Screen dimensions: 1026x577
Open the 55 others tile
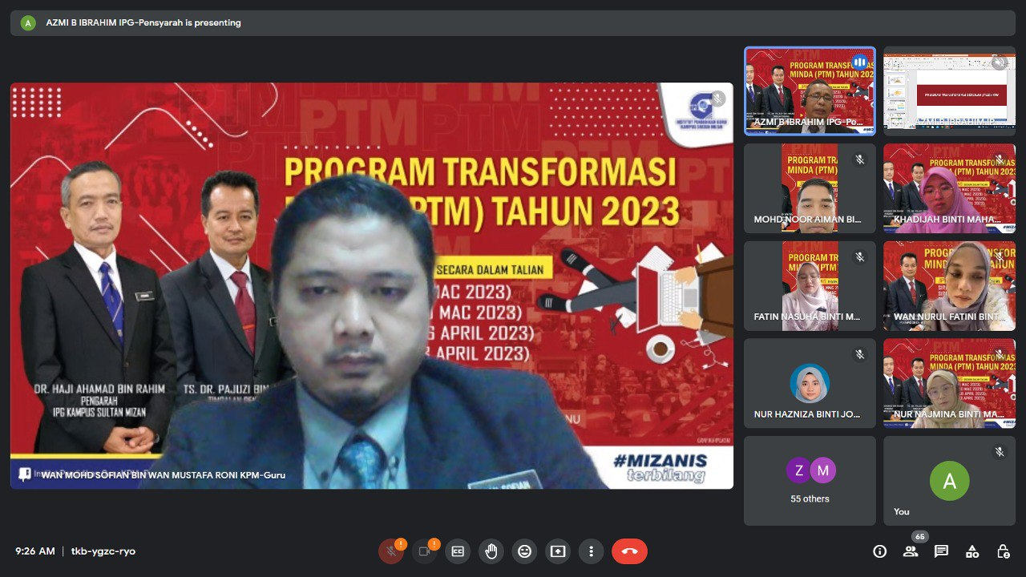pyautogui.click(x=810, y=481)
